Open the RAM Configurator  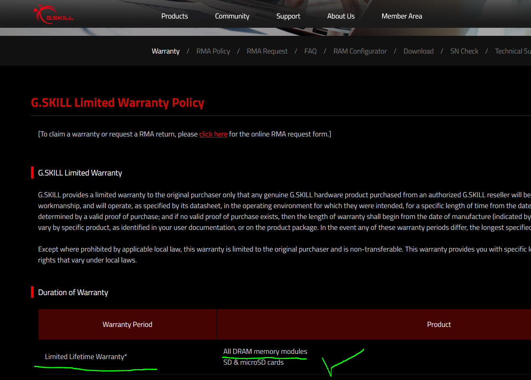[360, 51]
